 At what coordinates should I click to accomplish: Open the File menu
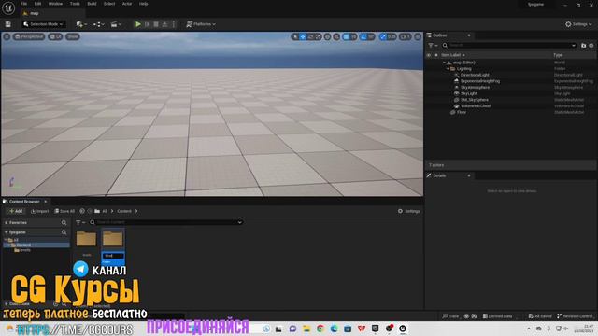(x=23, y=4)
